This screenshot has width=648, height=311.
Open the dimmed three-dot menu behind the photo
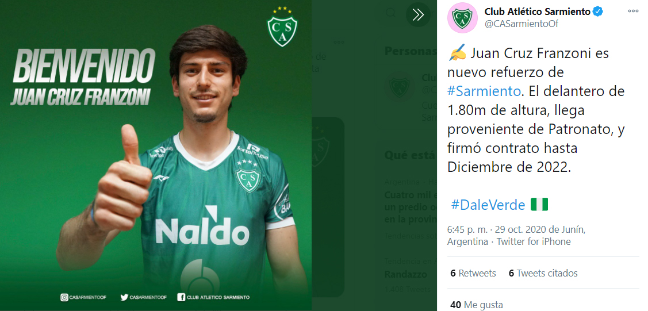[x=339, y=42]
